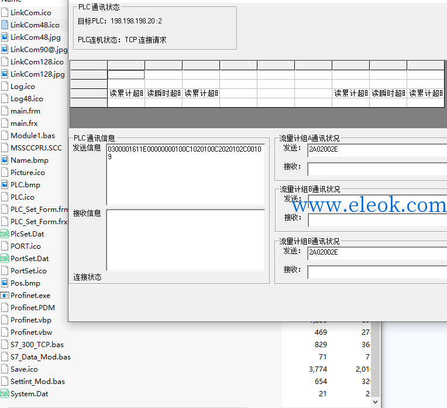The image size is (447, 408).
Task: Click the focused dotted grid cell
Action: [126, 75]
